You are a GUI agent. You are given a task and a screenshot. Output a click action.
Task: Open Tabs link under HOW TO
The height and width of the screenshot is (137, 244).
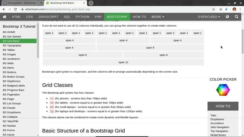click(x=213, y=115)
